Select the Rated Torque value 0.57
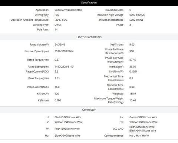178x143 pixels. point(57,60)
